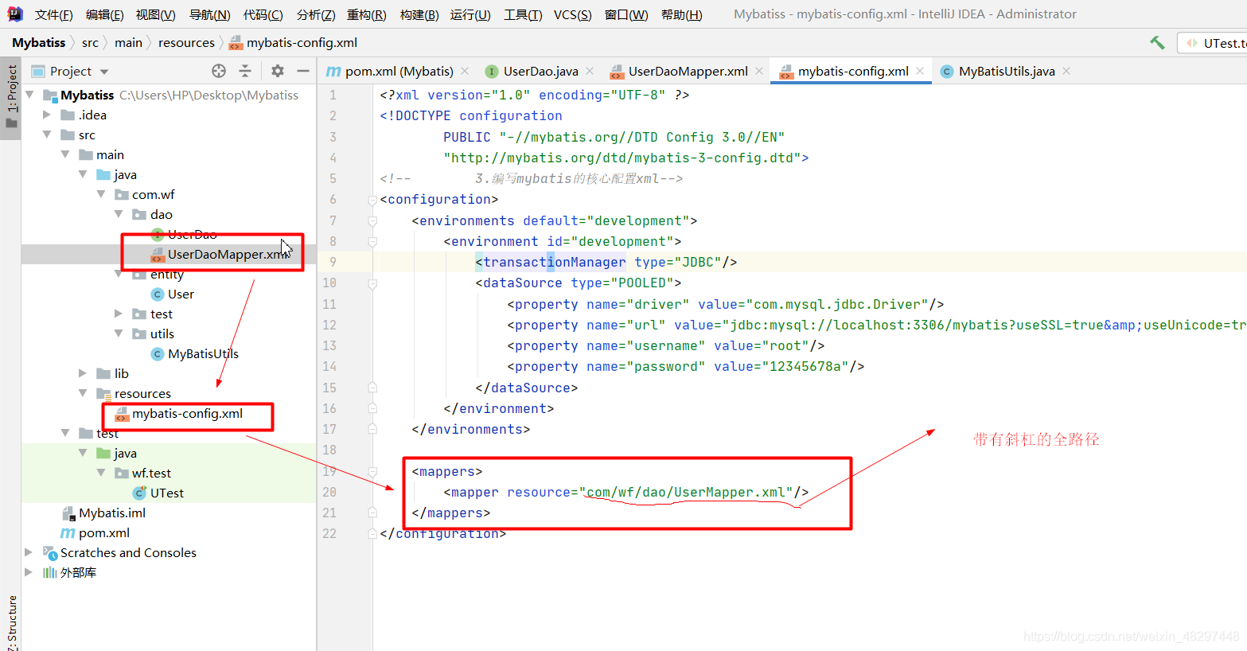Close the UserDaoMapper.xml tab
The height and width of the screenshot is (651, 1247).
(759, 71)
